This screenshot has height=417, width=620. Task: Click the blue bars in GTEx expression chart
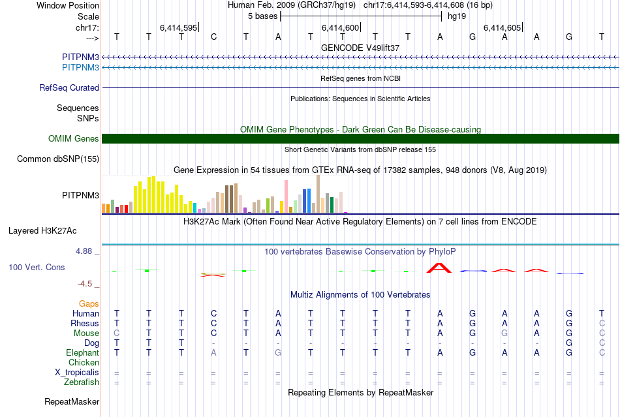pos(307,201)
